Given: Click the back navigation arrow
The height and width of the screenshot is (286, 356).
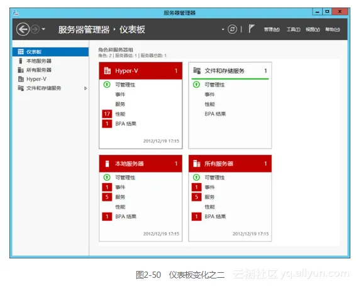Looking at the screenshot, I should tap(23, 29).
